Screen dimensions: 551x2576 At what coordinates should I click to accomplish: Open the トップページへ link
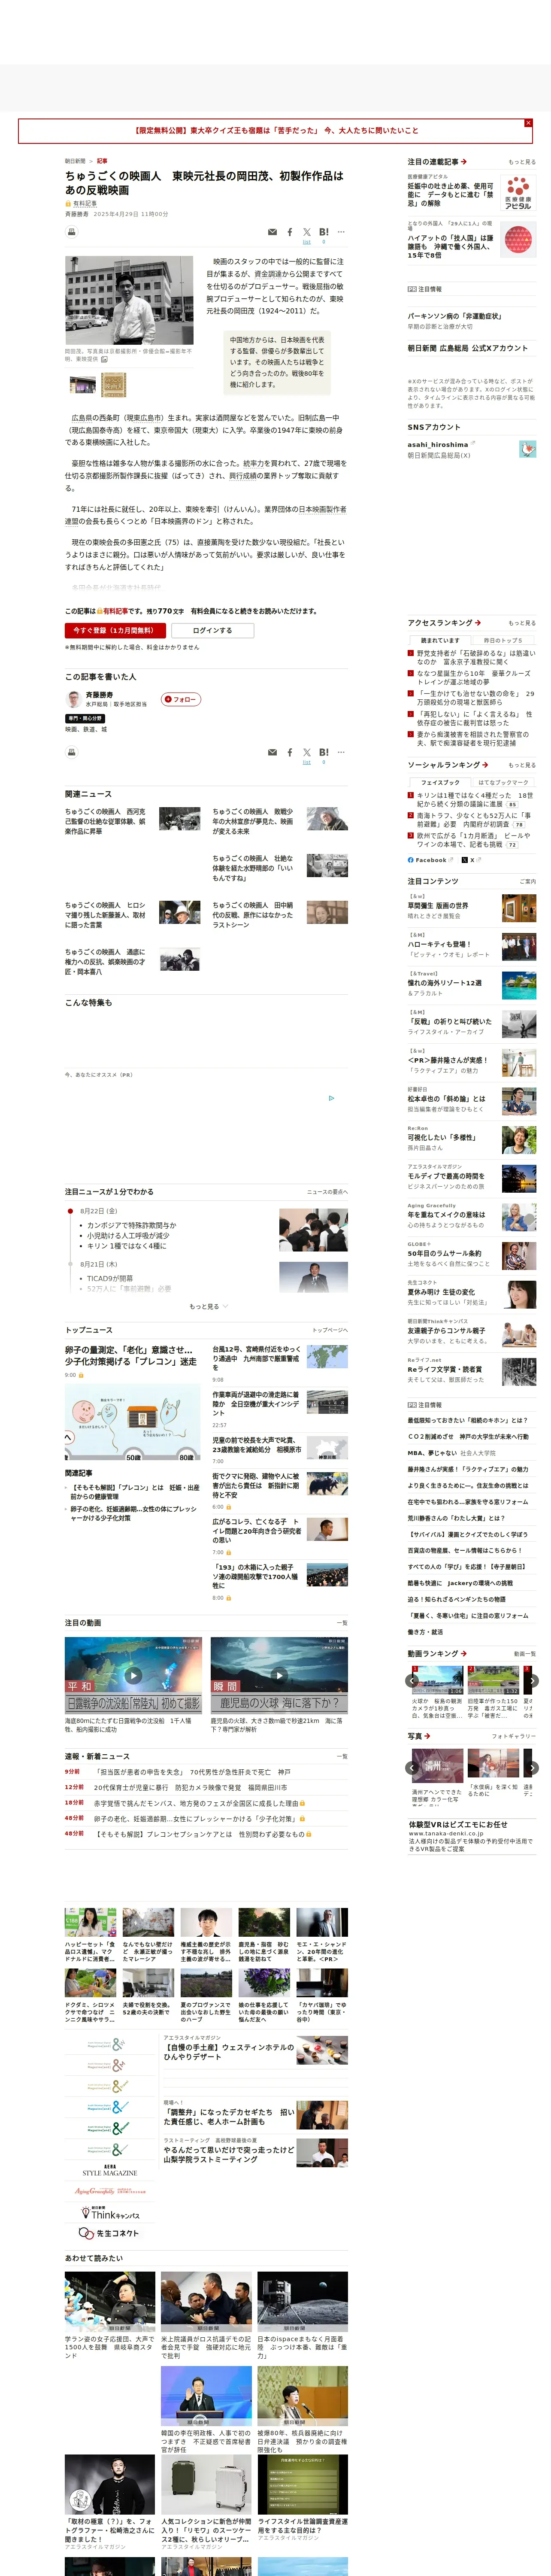pyautogui.click(x=330, y=1330)
